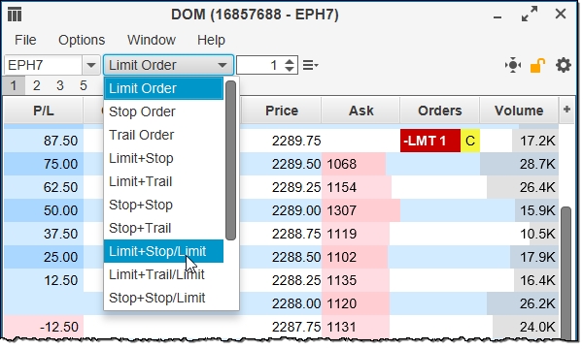Select Limit+Stop order type
583x349 pixels.
point(163,158)
